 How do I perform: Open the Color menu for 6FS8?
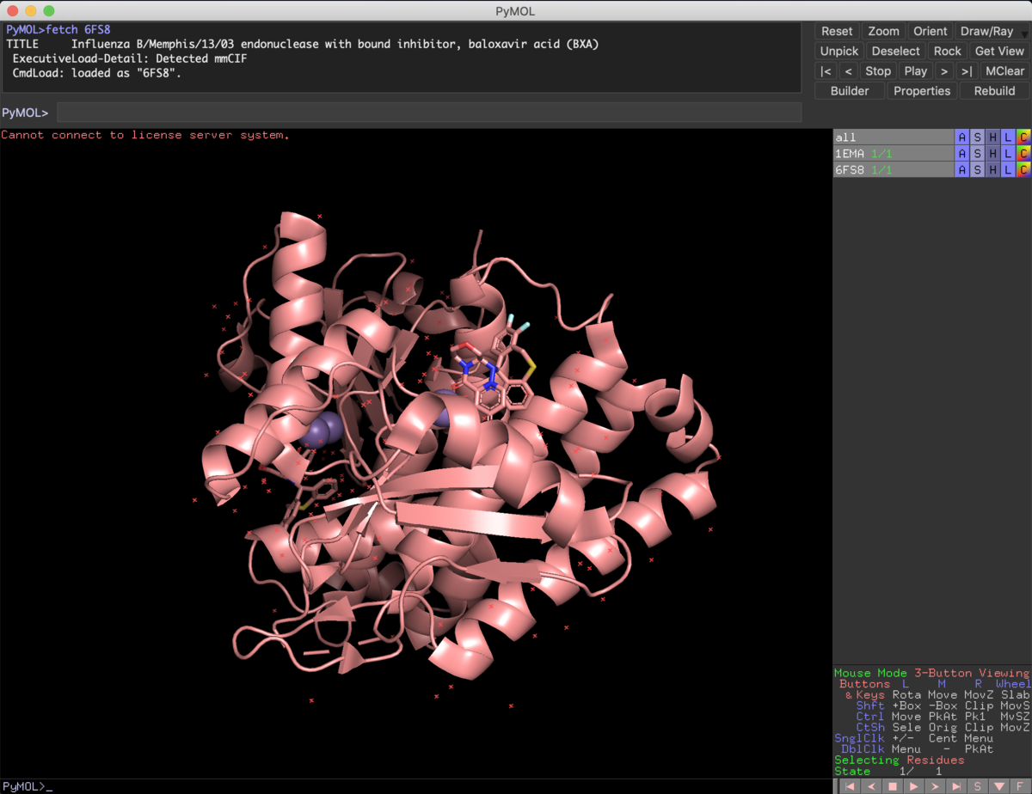pos(1023,169)
